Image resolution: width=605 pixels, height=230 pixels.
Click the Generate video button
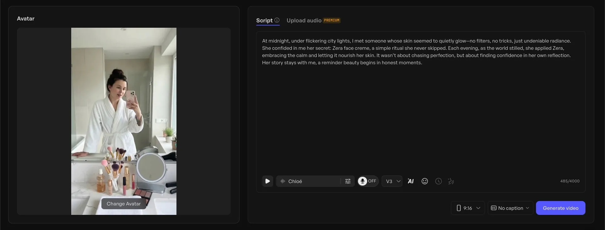point(561,208)
